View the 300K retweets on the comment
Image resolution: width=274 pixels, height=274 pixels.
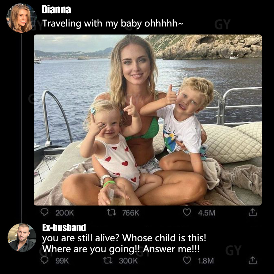pyautogui.click(x=128, y=261)
